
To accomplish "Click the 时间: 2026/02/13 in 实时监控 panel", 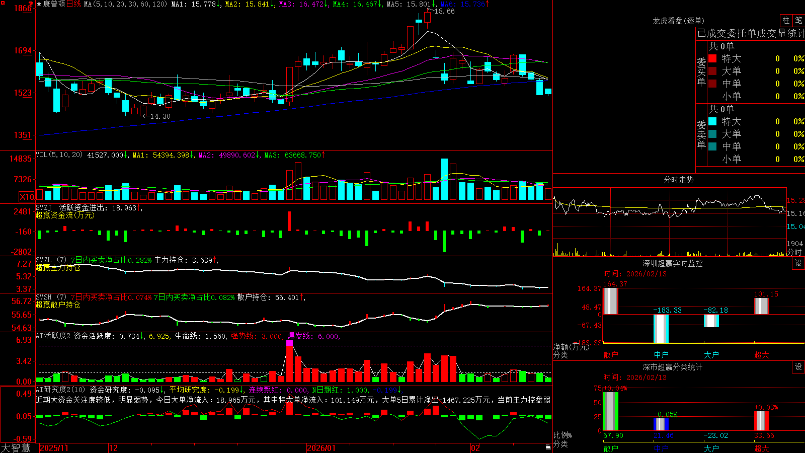I will coord(635,274).
